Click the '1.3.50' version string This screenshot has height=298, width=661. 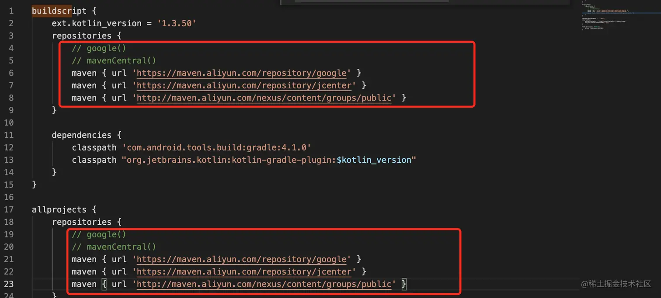tap(176, 23)
